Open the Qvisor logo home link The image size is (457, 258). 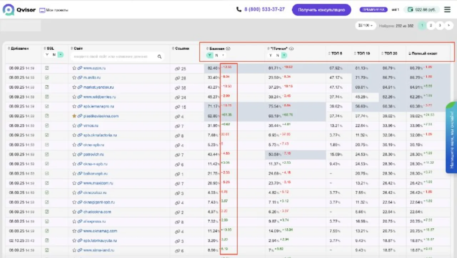pyautogui.click(x=19, y=10)
